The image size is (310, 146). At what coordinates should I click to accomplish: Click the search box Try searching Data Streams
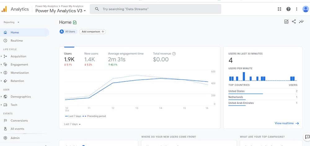(155, 9)
